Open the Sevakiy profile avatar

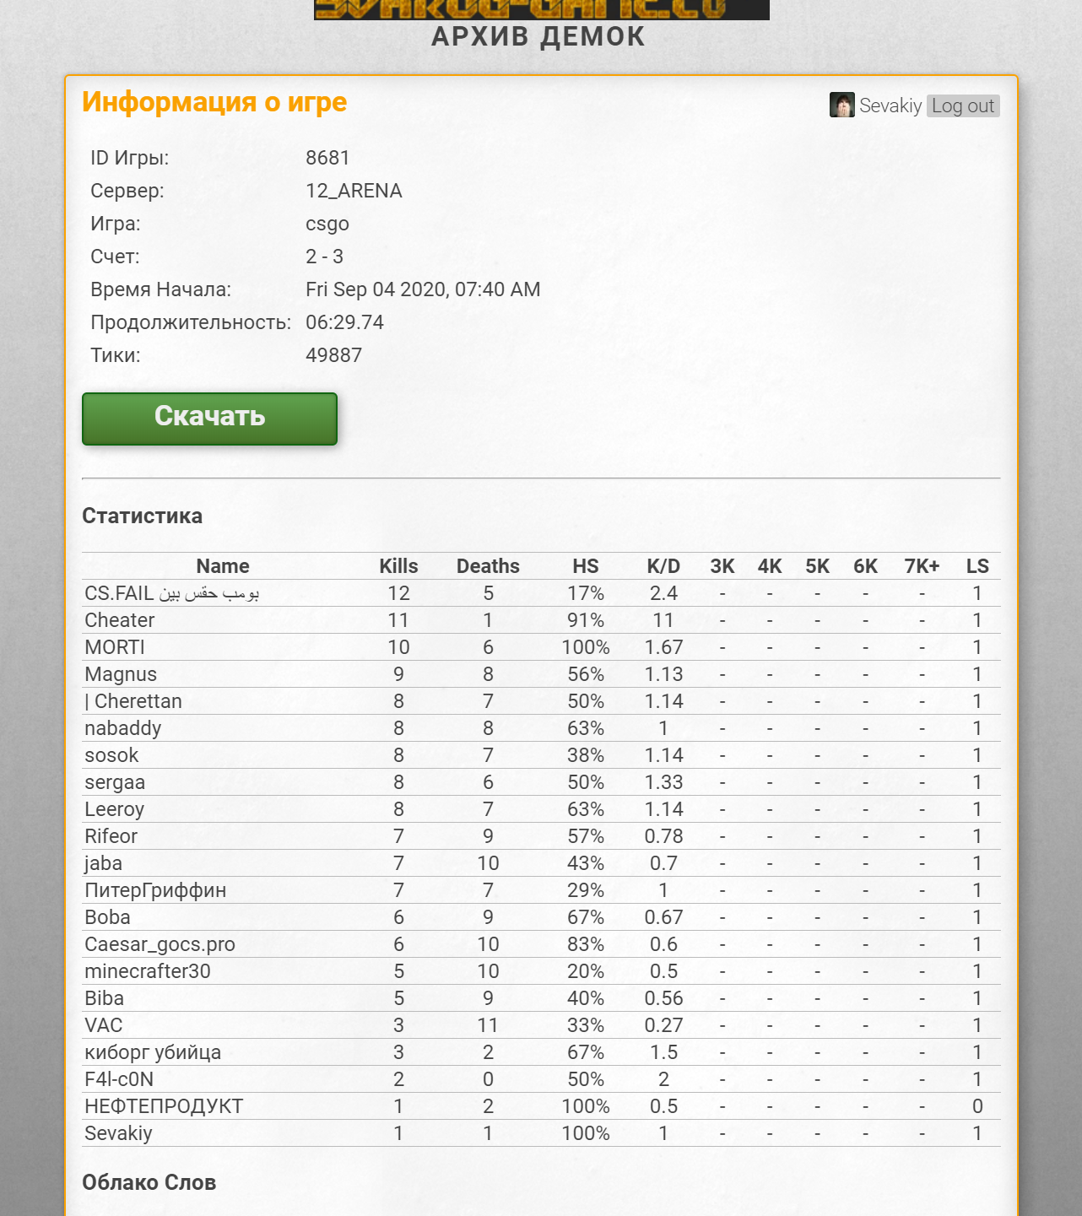coord(841,105)
